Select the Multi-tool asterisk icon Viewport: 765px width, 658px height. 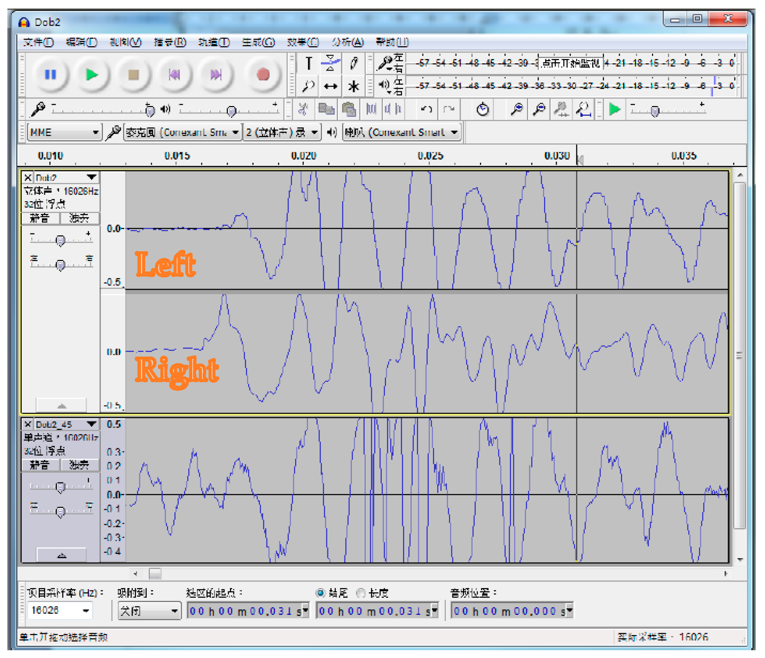tap(353, 86)
